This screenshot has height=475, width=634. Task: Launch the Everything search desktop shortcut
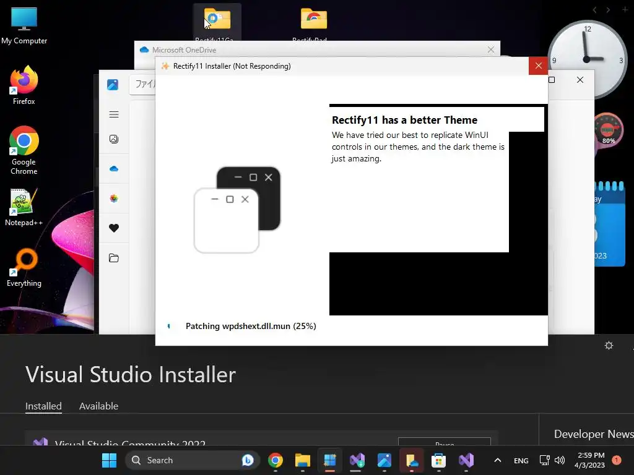click(x=24, y=267)
